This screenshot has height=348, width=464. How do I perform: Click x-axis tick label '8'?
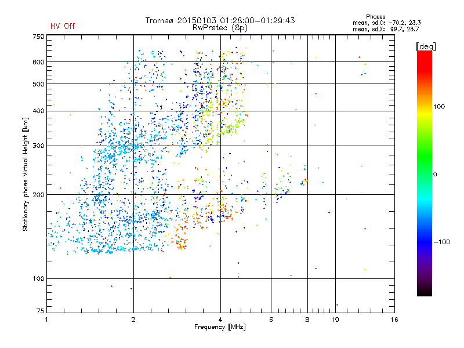pyautogui.click(x=307, y=320)
